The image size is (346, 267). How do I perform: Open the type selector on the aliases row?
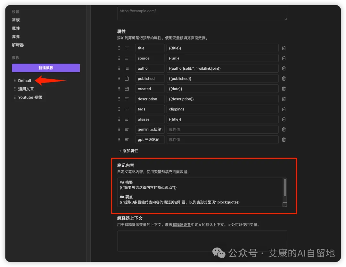[127, 119]
